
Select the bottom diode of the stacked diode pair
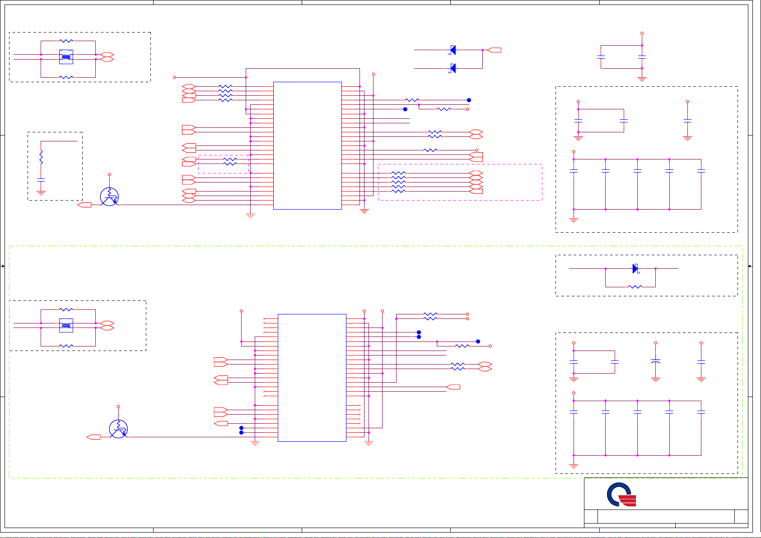click(x=453, y=68)
